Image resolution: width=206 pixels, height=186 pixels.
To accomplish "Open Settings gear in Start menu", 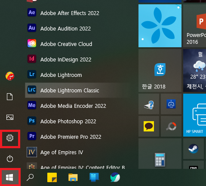I will 10,138.
